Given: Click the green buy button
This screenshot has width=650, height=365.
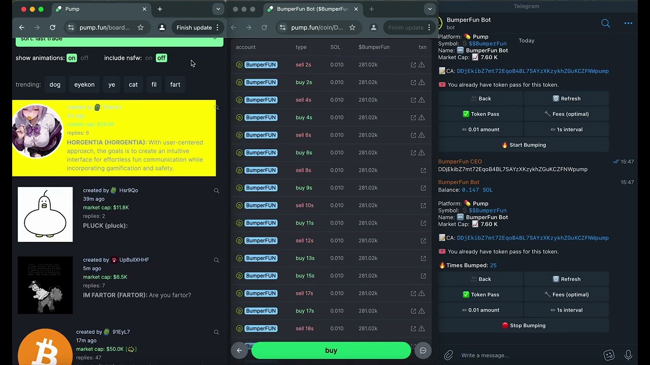Looking at the screenshot, I should click(x=331, y=350).
